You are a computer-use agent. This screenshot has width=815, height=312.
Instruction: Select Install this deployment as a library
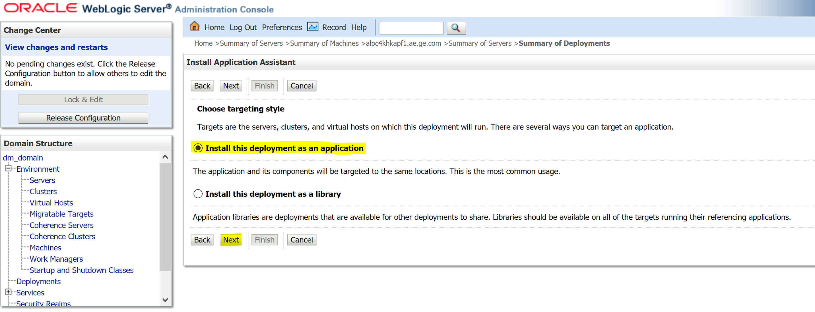198,194
